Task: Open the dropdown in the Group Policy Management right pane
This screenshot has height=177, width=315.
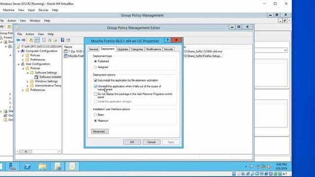Action: click(x=285, y=50)
